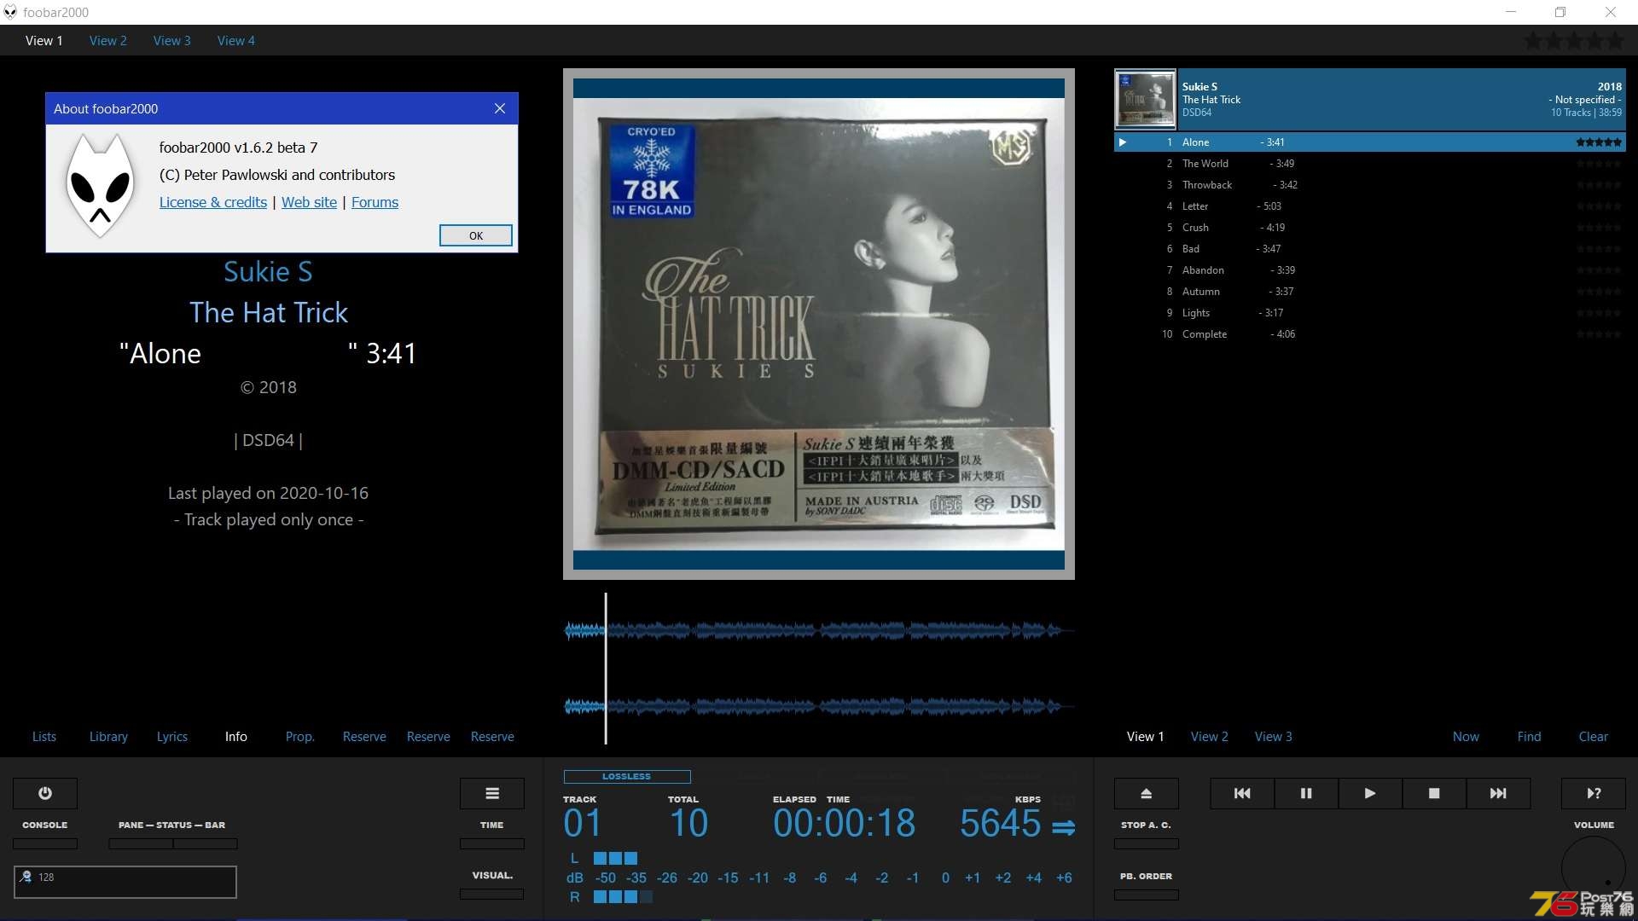Click the top-right rating stars

[x=1575, y=40]
